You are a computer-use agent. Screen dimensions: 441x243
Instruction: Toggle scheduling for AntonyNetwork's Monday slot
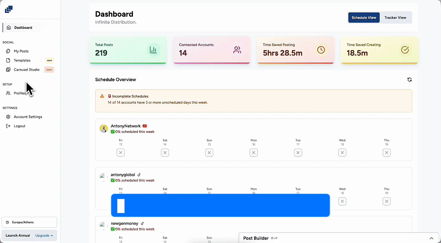254,152
